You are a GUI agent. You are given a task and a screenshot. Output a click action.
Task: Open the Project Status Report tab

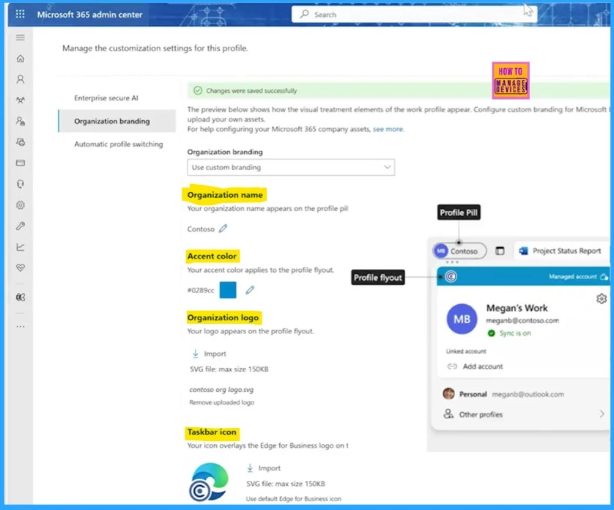561,251
